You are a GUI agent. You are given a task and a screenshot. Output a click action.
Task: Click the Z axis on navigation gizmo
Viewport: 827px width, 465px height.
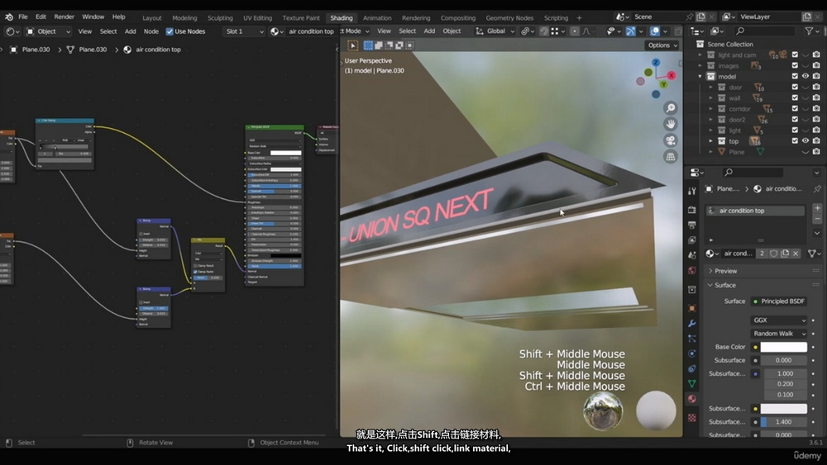[656, 62]
